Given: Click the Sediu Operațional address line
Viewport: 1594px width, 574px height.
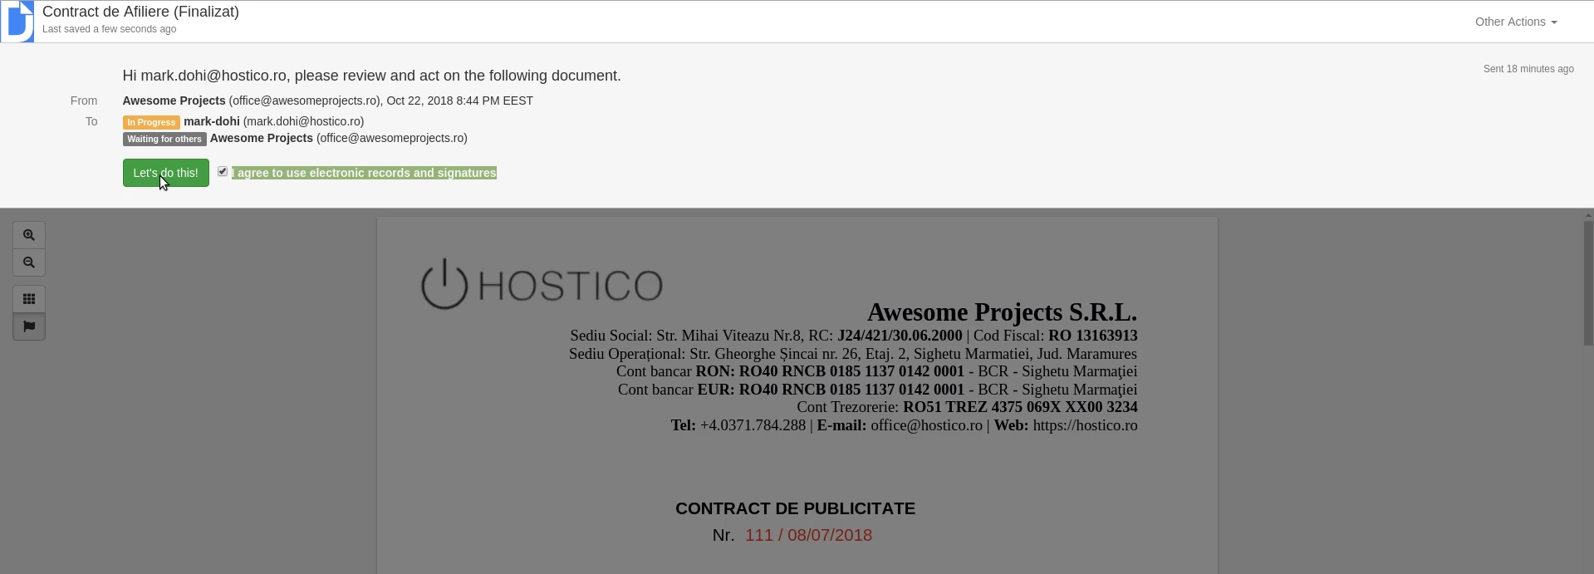Looking at the screenshot, I should [853, 354].
